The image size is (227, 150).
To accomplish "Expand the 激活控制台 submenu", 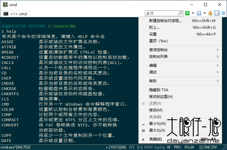I will click(x=180, y=50).
